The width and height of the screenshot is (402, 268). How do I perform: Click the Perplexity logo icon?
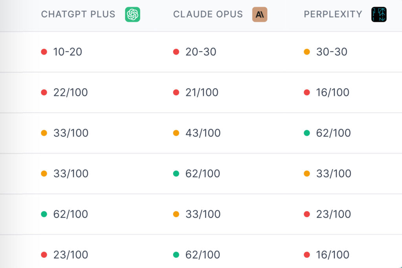[x=379, y=14]
